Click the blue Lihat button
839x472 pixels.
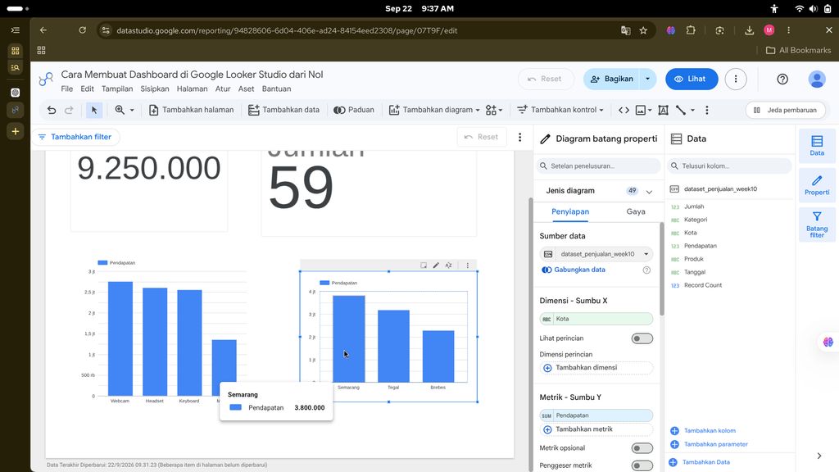point(692,79)
